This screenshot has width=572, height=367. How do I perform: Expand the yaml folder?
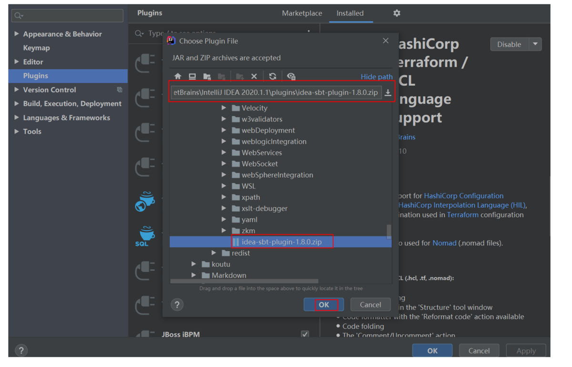click(224, 220)
